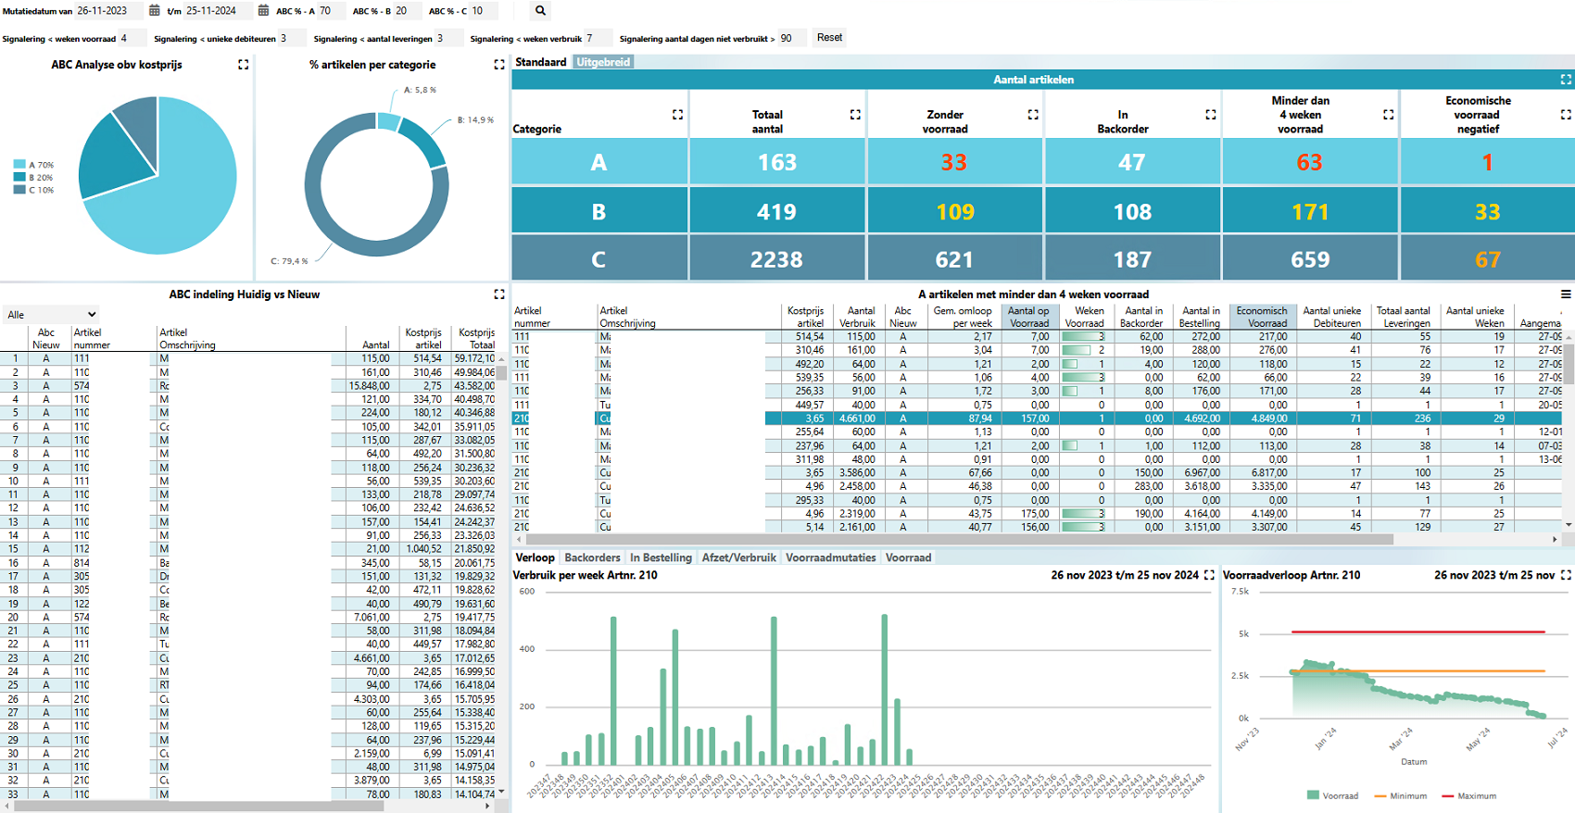Click the Reset button
Image resolution: width=1575 pixels, height=813 pixels.
click(x=829, y=38)
